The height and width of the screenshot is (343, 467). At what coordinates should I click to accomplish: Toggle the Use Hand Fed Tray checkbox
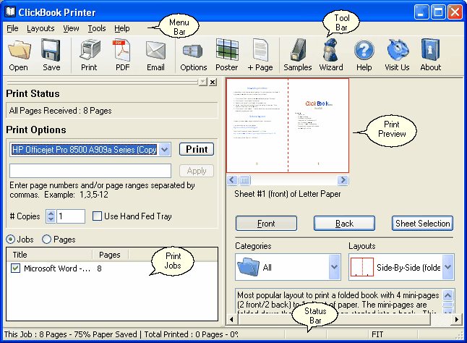(x=97, y=216)
